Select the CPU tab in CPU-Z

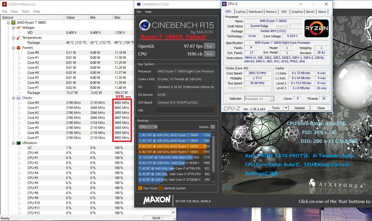228,11
